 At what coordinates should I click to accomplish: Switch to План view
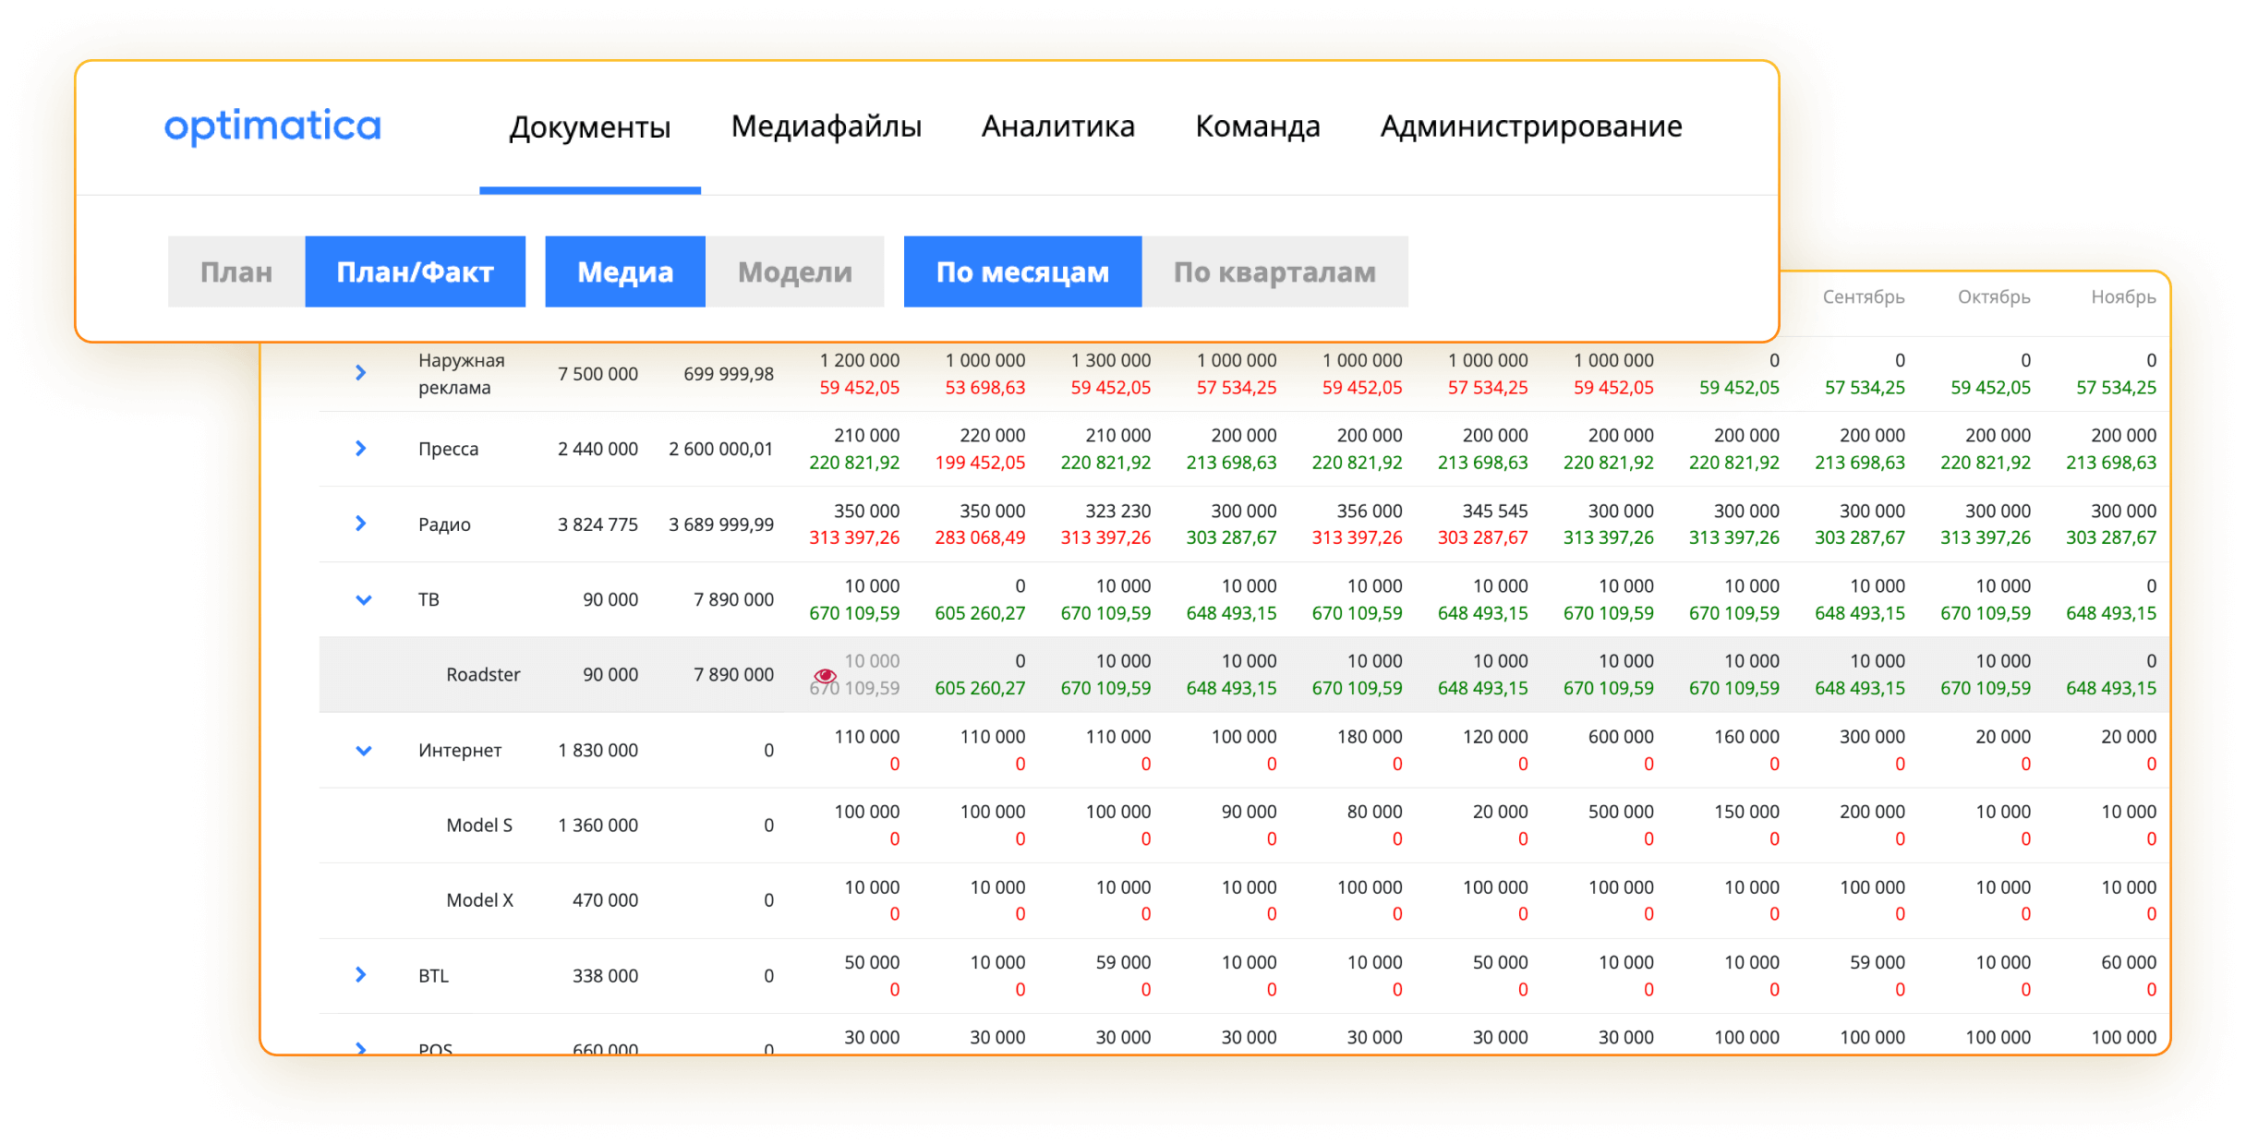236,272
